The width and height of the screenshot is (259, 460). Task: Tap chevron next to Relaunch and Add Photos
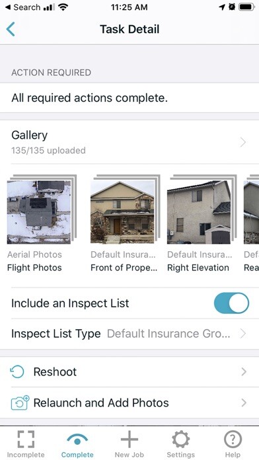tap(243, 402)
